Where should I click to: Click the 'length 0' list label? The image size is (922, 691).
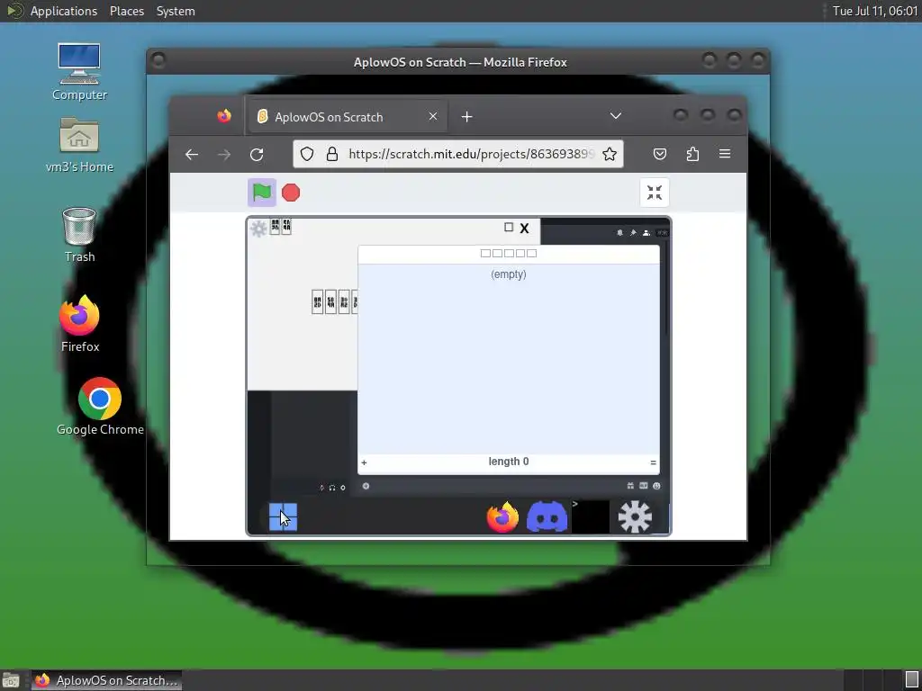pyautogui.click(x=509, y=462)
